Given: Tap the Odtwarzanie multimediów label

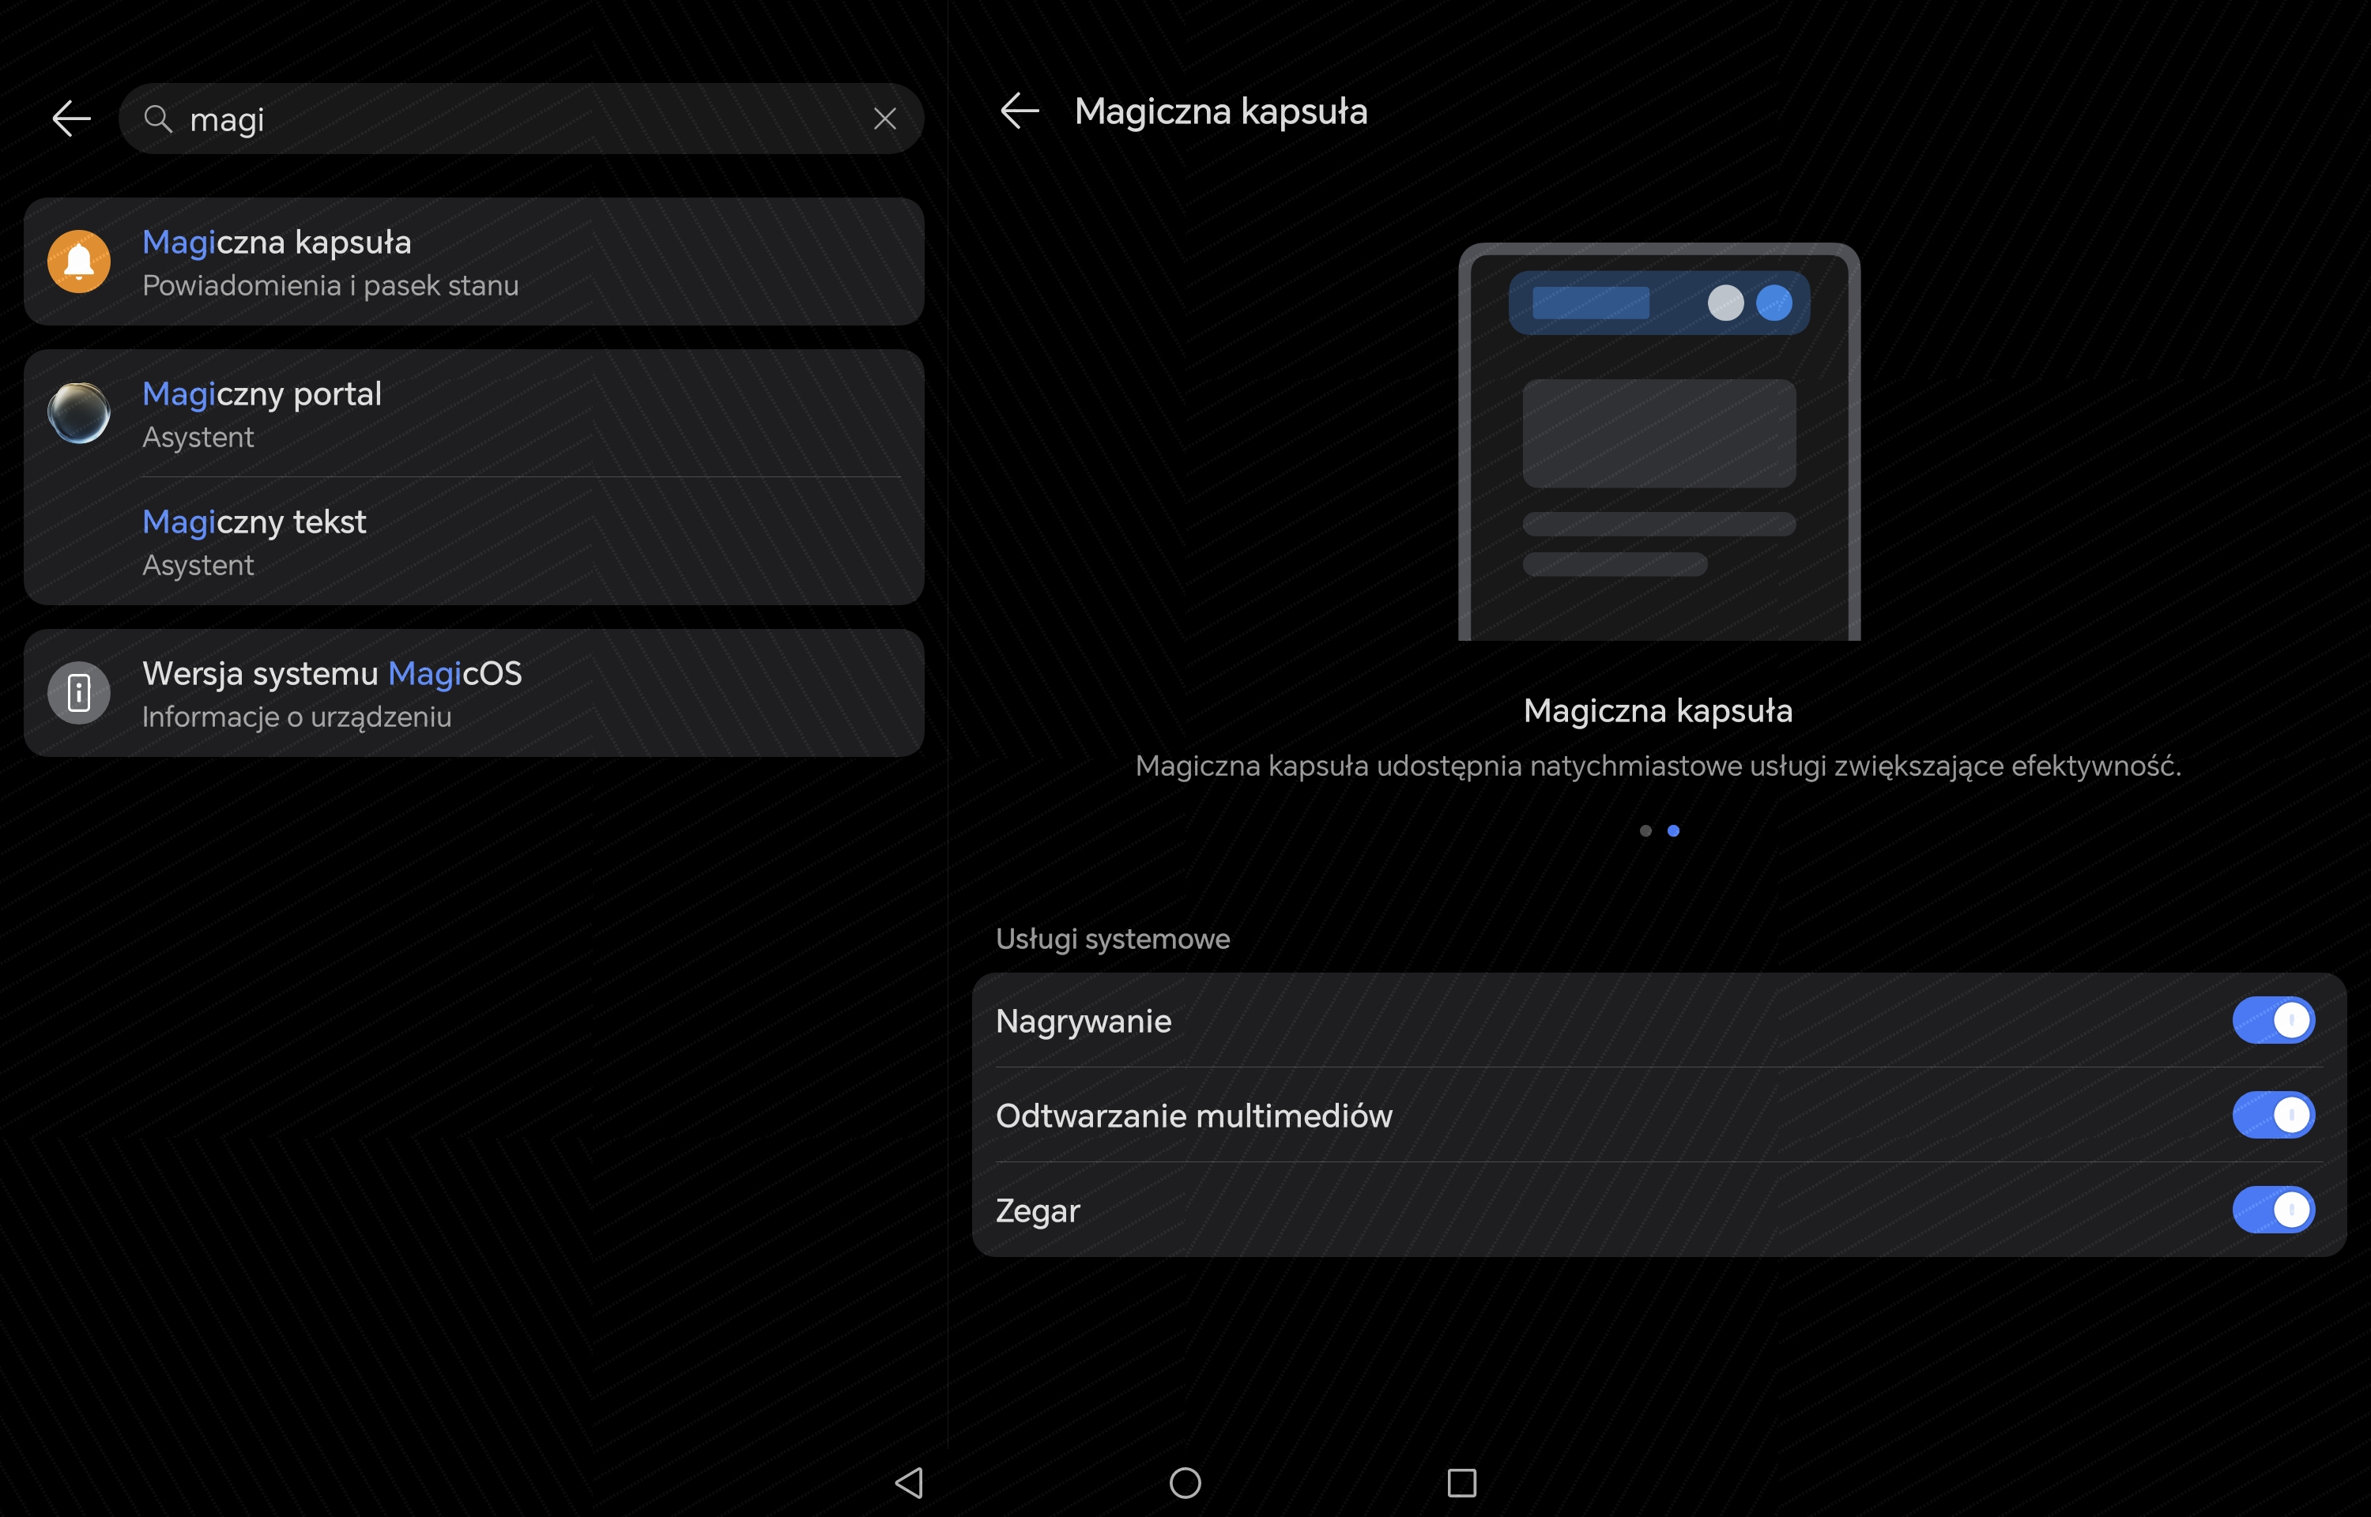Looking at the screenshot, I should tap(1194, 1116).
